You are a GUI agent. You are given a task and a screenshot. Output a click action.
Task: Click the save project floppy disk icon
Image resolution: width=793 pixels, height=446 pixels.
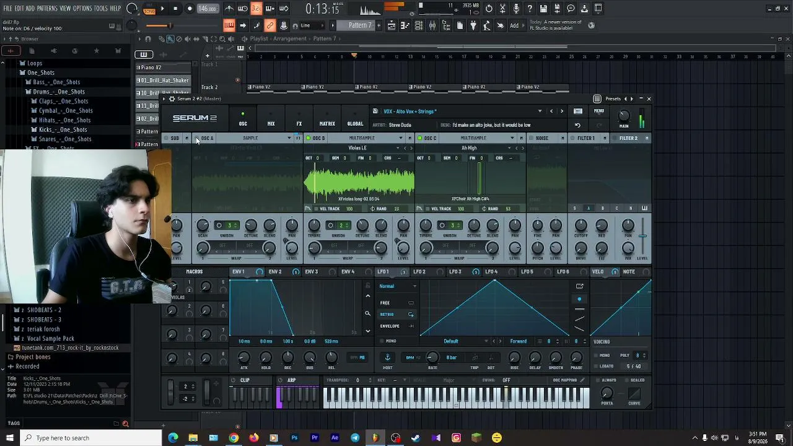point(543,9)
